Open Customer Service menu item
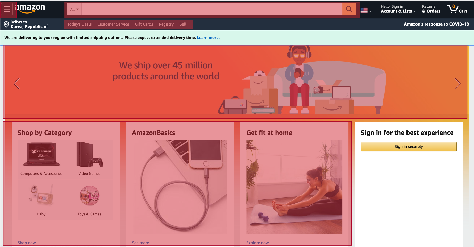Image resolution: width=474 pixels, height=247 pixels. point(113,24)
